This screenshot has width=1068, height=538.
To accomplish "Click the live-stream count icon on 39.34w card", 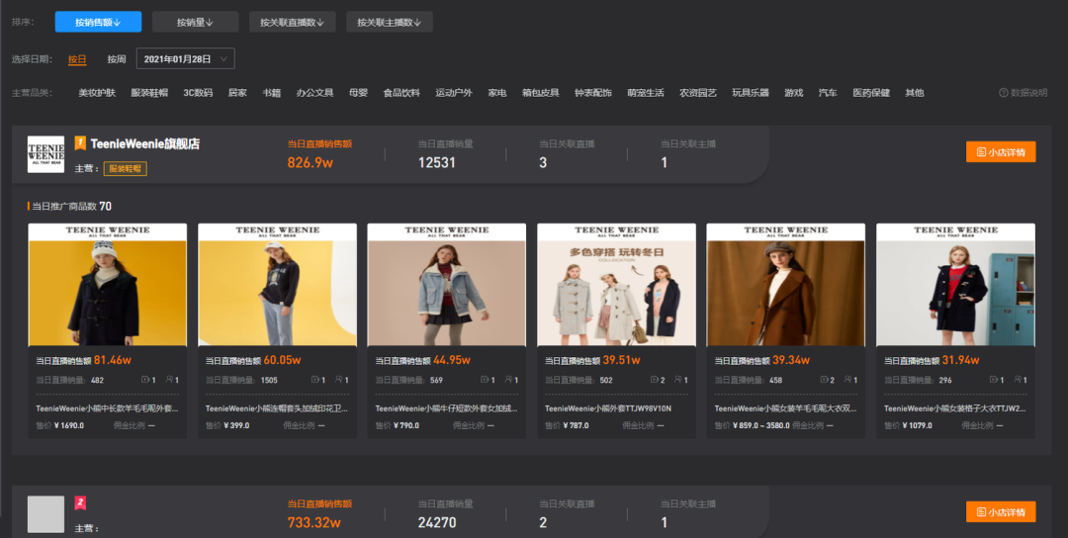I will (824, 380).
